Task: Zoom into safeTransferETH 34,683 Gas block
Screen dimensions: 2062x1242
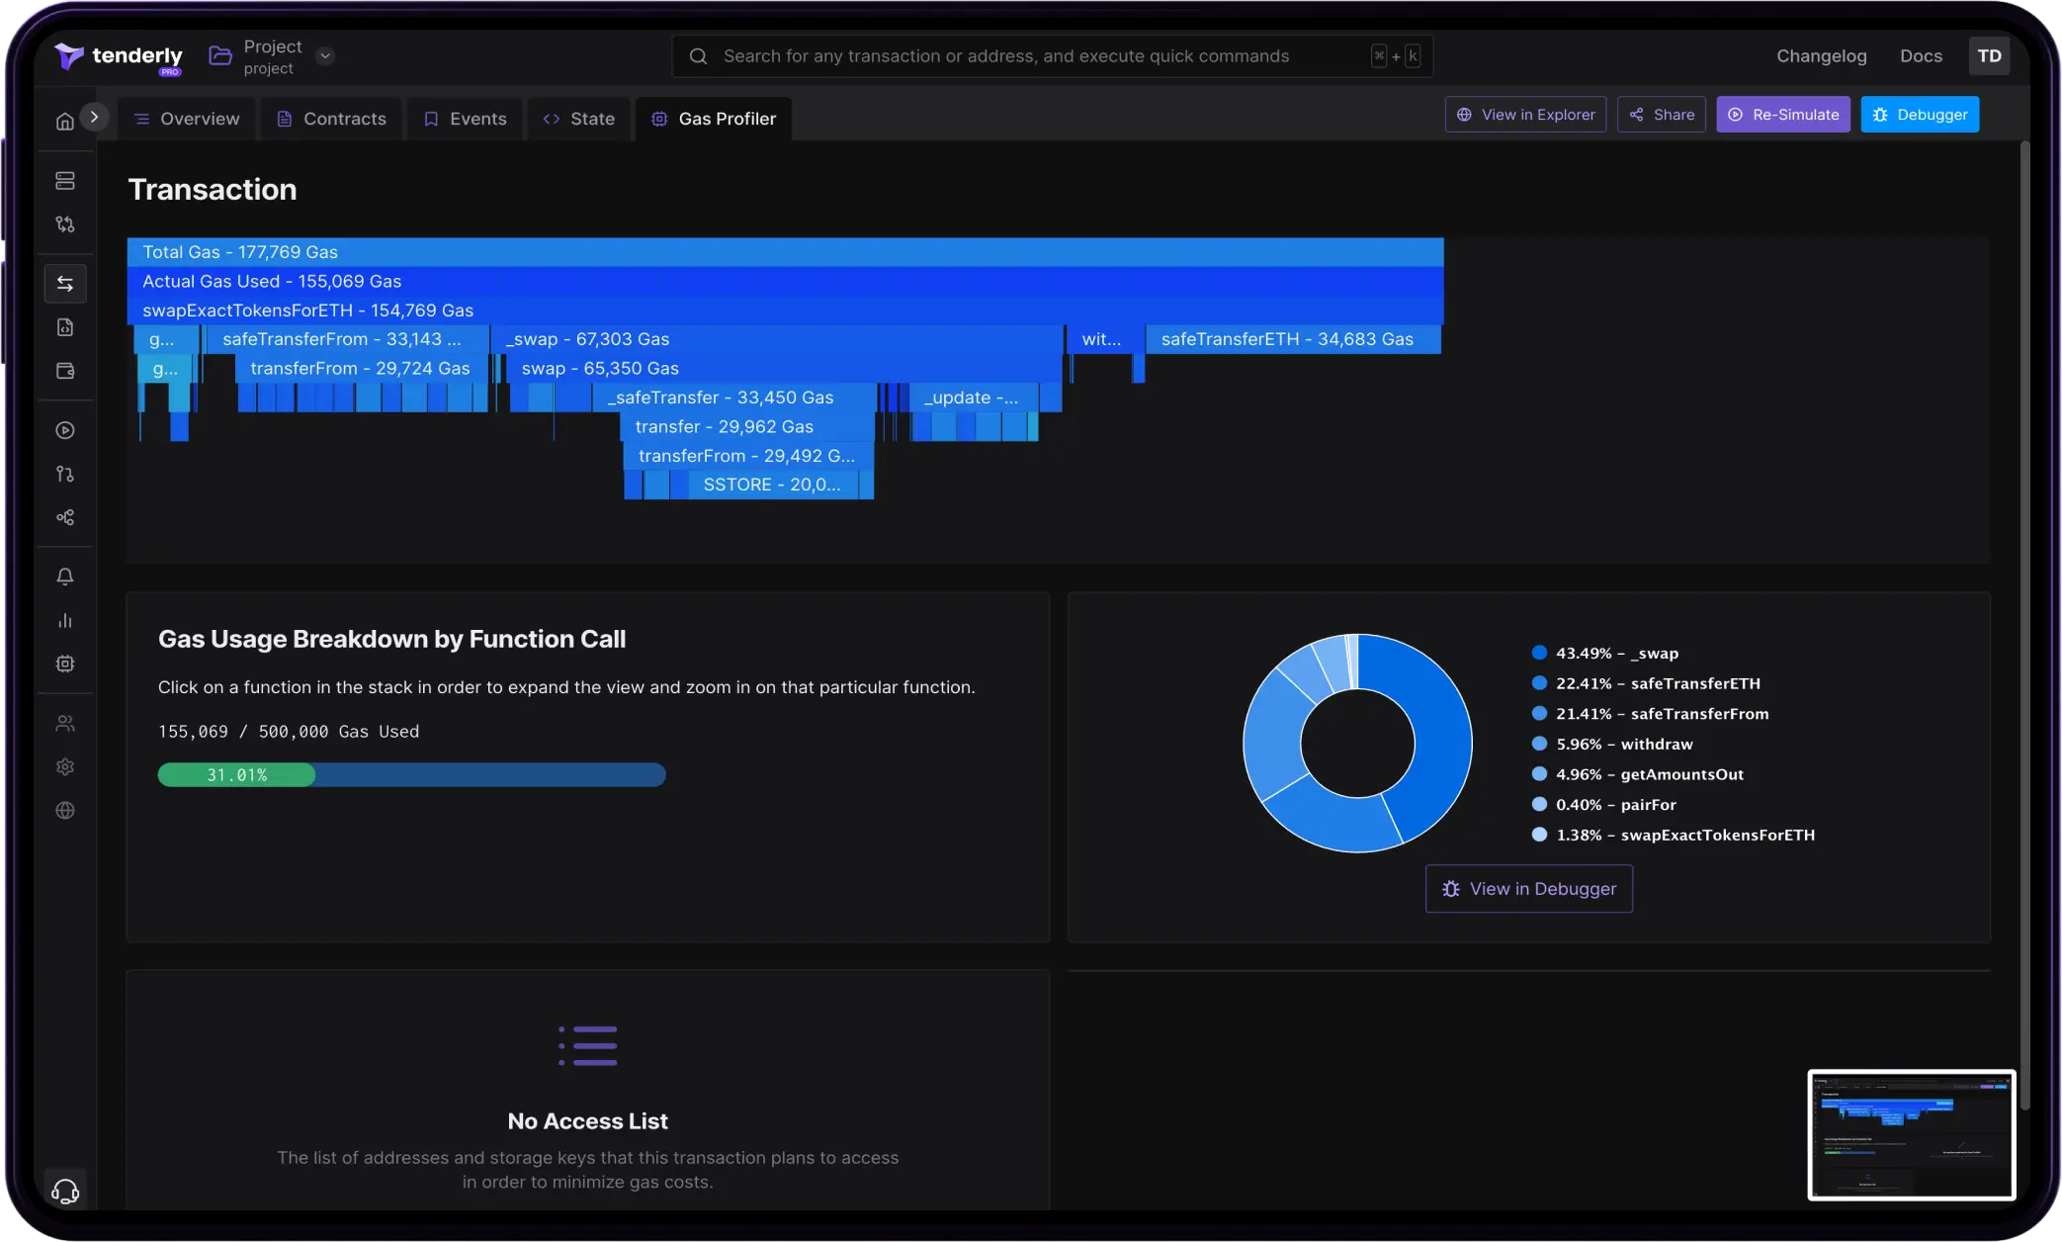Action: pyautogui.click(x=1292, y=339)
